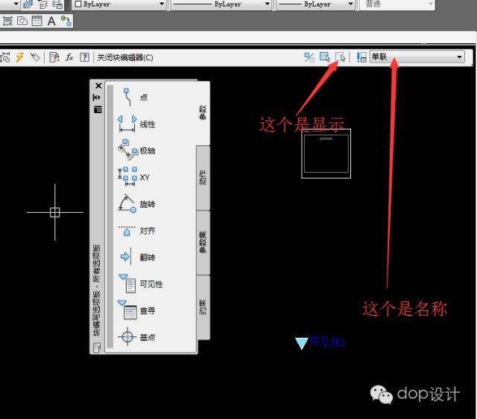This screenshot has height=419, width=477.
Task: Select the 翻转 (Flip) parameter tool
Action: 136,258
